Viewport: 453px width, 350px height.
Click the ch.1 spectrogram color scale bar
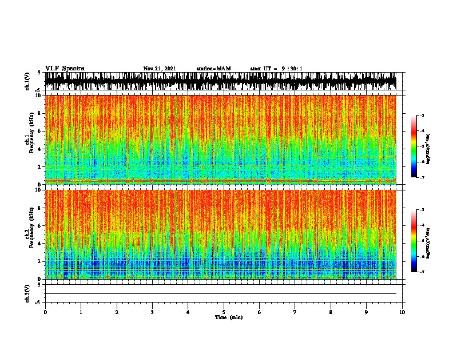click(x=414, y=146)
